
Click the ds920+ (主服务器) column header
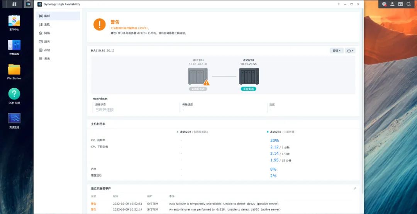tap(283, 132)
